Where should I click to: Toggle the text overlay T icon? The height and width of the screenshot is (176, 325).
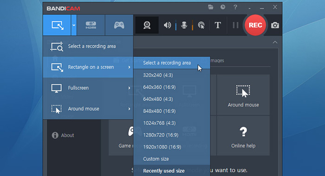[218, 25]
